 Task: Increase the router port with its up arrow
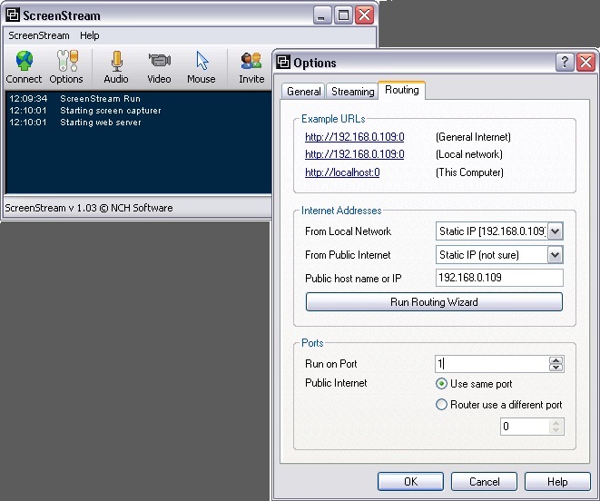tap(556, 423)
